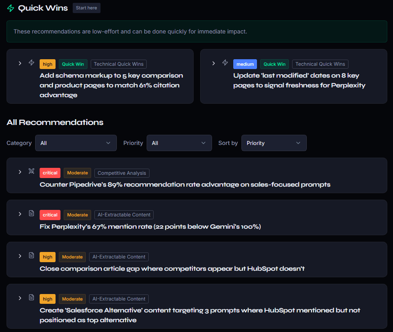Viewport: 393px width, 332px height.
Task: Open the Priority filter dropdown
Action: click(x=179, y=143)
